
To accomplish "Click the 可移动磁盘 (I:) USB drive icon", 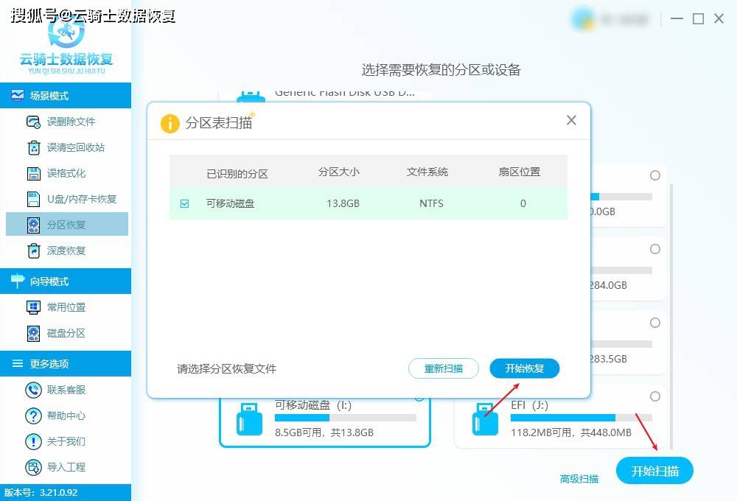I will tap(249, 419).
